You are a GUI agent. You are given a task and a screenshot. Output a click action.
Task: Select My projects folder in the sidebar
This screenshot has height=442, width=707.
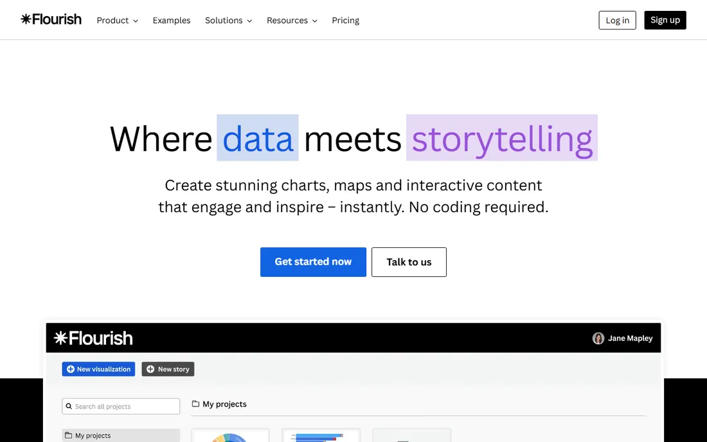[x=121, y=435]
